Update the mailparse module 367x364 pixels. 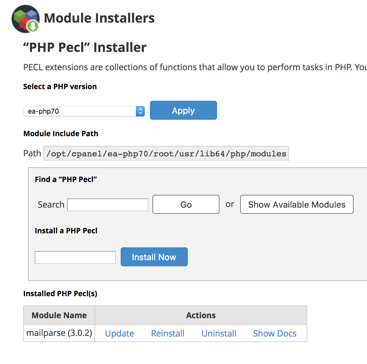(x=119, y=333)
